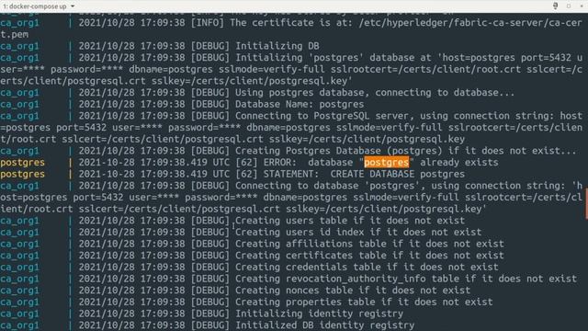
Task: Click 'ca_org1' prefix on the 'Initializing DB' line
Action: pos(19,47)
